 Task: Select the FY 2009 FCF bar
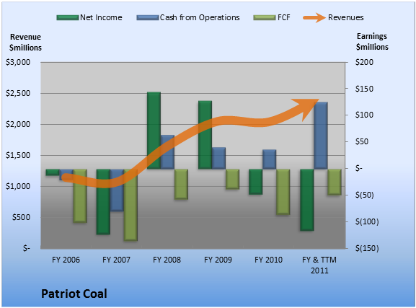tap(232, 179)
